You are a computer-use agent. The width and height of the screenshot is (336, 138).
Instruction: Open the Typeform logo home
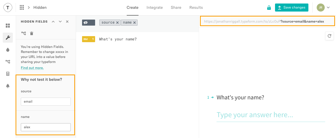(x=8, y=8)
